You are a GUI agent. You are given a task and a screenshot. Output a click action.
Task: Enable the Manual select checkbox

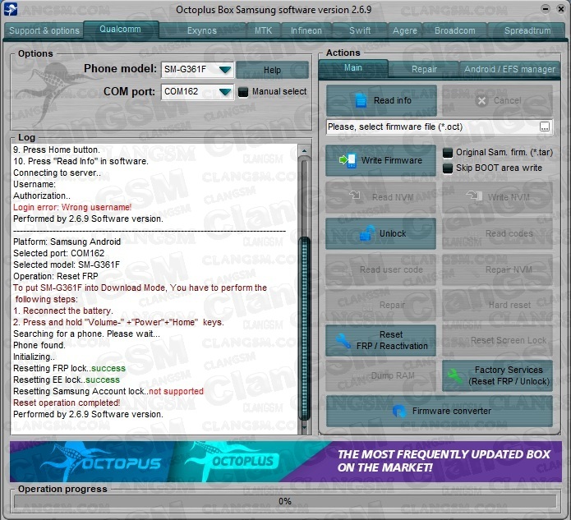click(x=243, y=92)
